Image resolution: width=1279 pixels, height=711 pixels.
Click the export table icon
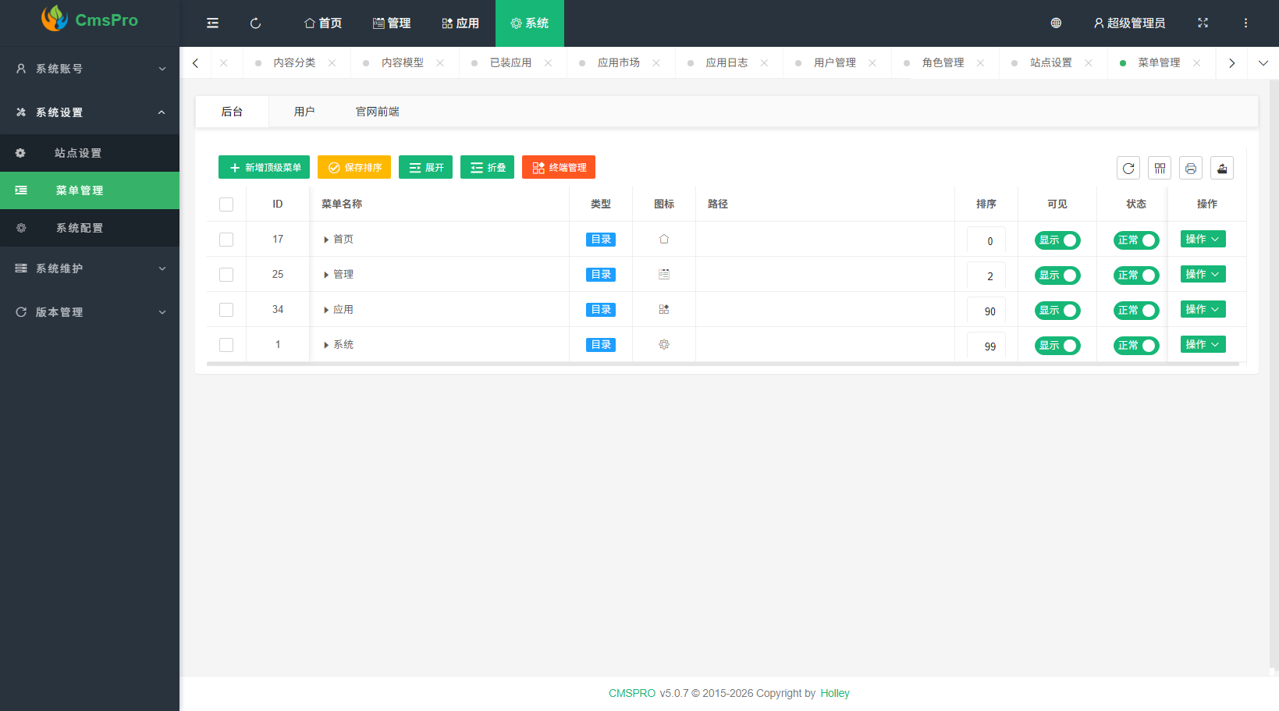(1222, 168)
